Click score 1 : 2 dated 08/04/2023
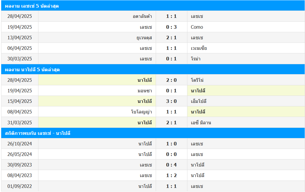 tap(171, 176)
